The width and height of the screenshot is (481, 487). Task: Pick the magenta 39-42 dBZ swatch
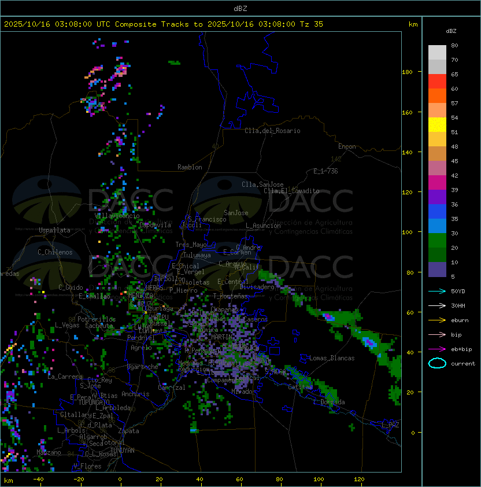click(x=437, y=183)
